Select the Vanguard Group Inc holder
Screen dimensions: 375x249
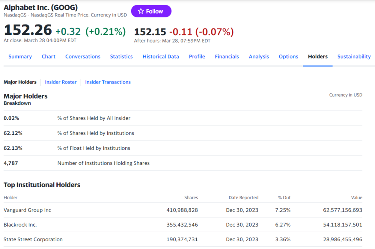point(27,210)
